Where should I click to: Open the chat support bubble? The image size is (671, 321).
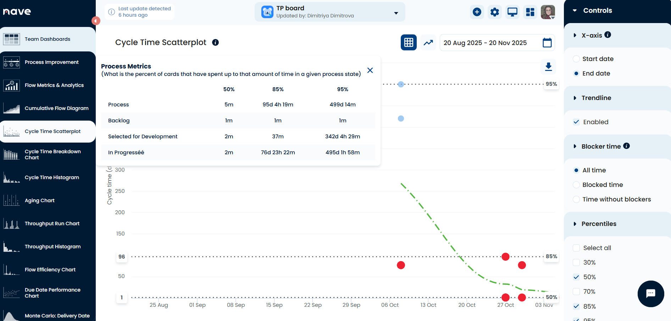651,294
